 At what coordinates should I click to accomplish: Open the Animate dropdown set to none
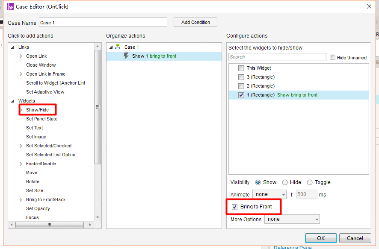[x=269, y=194]
